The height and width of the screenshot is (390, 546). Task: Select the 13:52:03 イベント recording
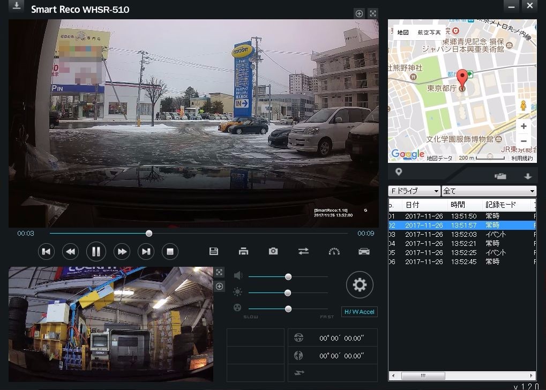pyautogui.click(x=463, y=235)
